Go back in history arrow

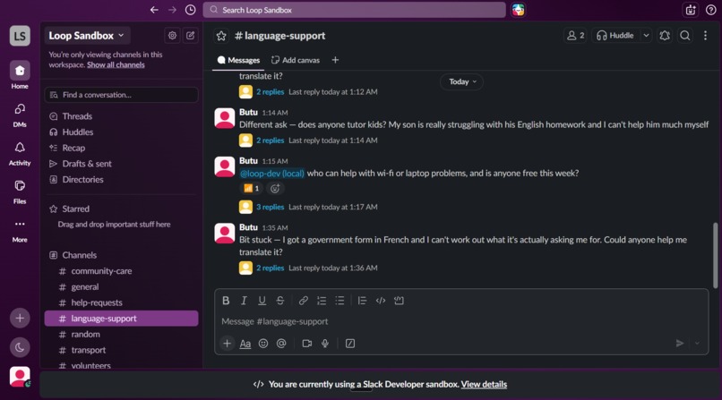pyautogui.click(x=154, y=10)
